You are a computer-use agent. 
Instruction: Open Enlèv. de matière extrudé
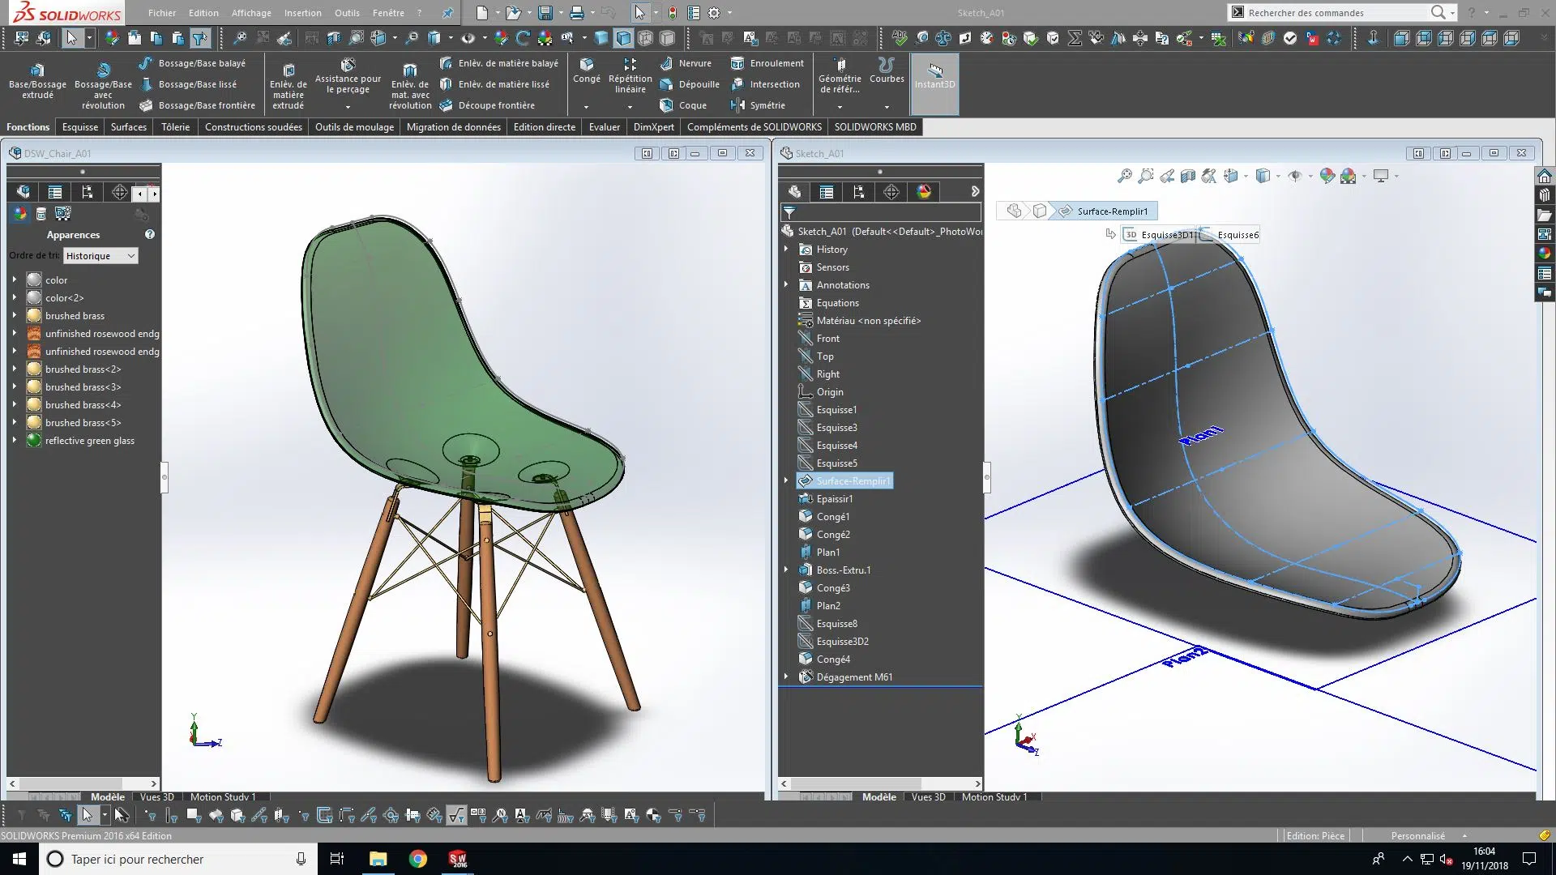(289, 70)
